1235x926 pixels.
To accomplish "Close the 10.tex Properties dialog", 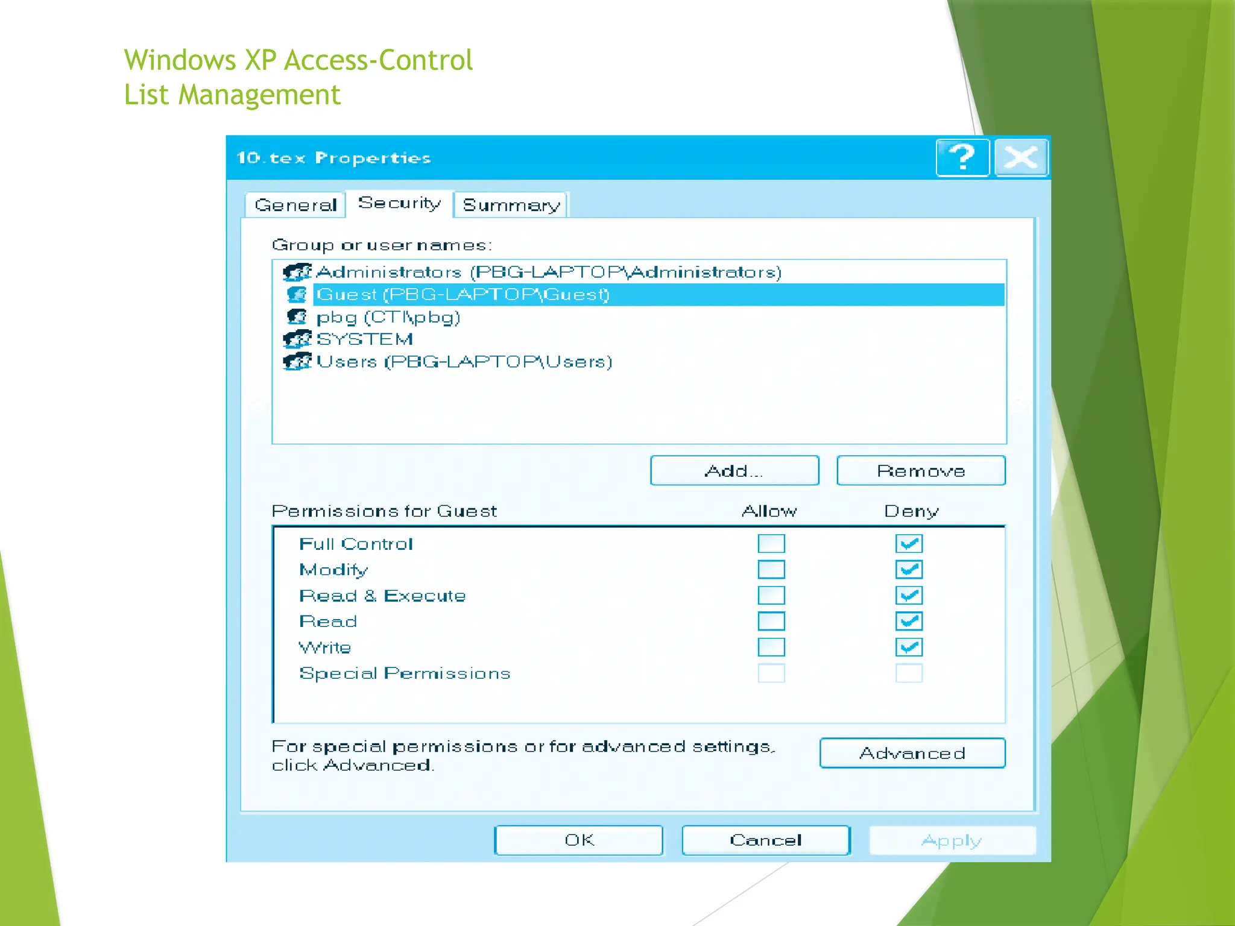I will [1021, 158].
